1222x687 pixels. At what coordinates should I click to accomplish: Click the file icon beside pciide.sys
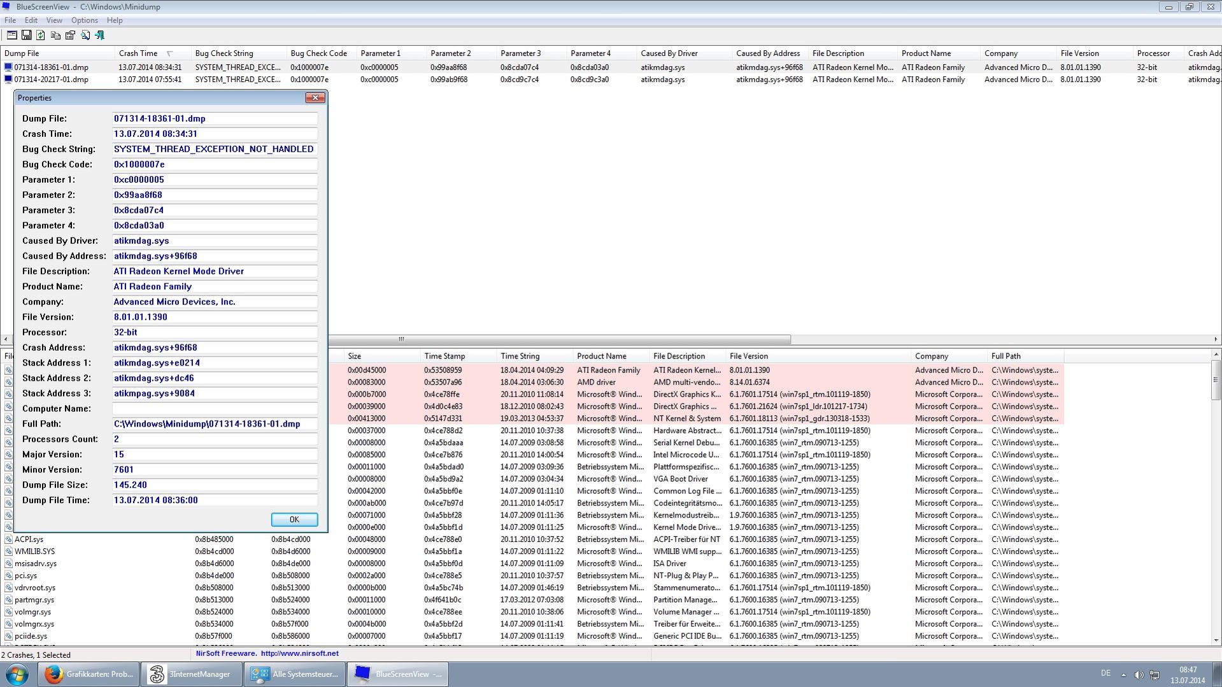point(8,636)
